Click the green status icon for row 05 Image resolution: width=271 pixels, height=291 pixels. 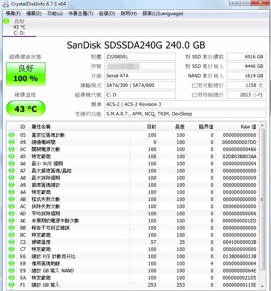point(12,135)
